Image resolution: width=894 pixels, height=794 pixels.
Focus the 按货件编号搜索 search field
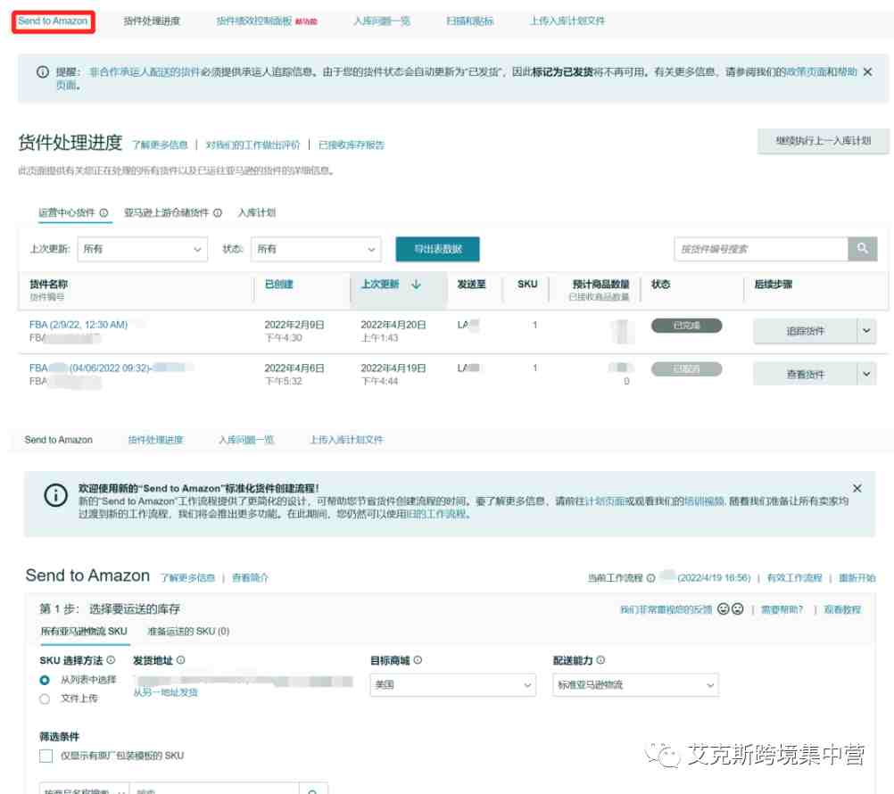pyautogui.click(x=760, y=249)
